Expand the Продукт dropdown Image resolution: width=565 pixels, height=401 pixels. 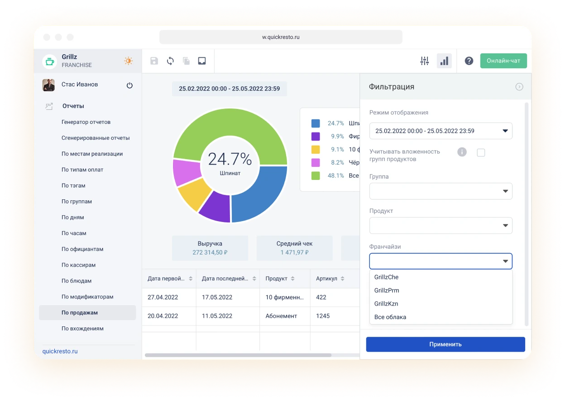[x=441, y=226]
